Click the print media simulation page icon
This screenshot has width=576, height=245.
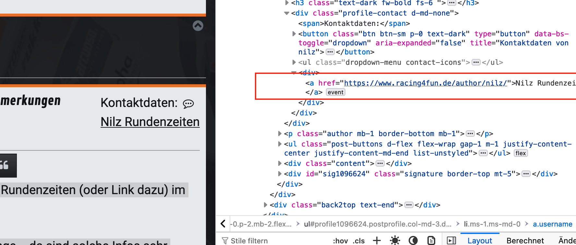tap(431, 240)
